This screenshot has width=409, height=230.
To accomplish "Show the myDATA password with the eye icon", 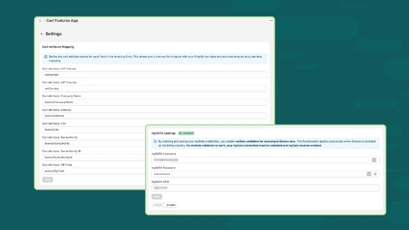I will click(x=375, y=174).
